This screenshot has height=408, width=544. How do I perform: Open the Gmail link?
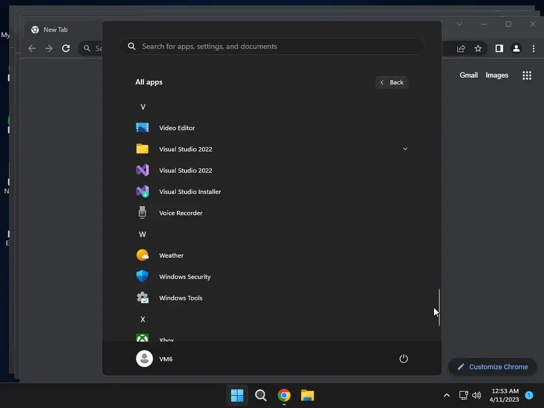pyautogui.click(x=469, y=75)
